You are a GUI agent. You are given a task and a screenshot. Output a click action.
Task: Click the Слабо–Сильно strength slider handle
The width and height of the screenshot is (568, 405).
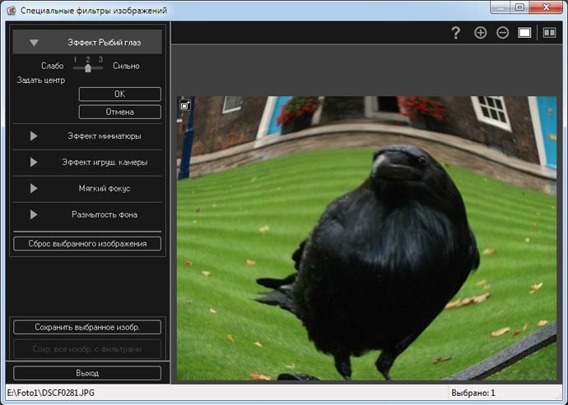coord(88,68)
